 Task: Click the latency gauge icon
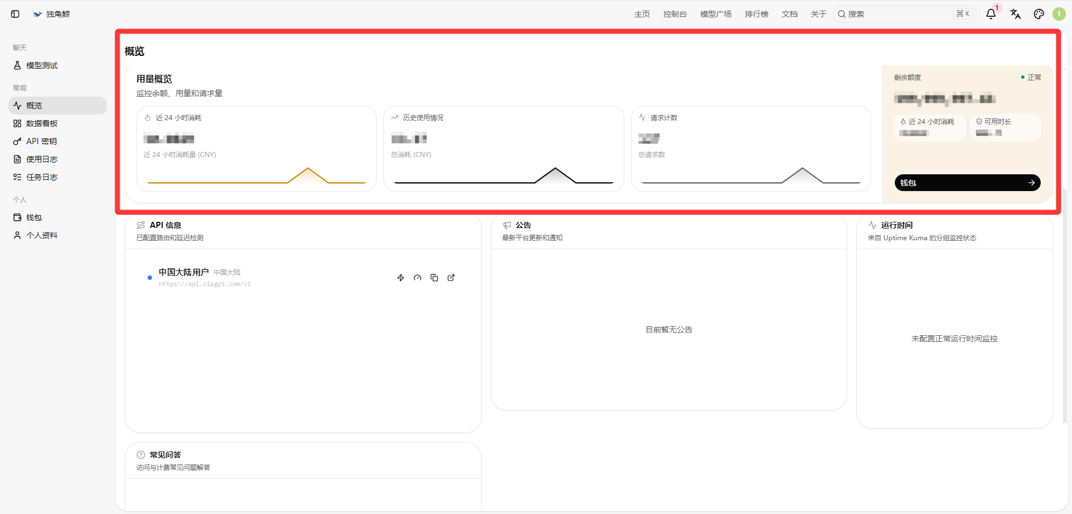(x=418, y=278)
